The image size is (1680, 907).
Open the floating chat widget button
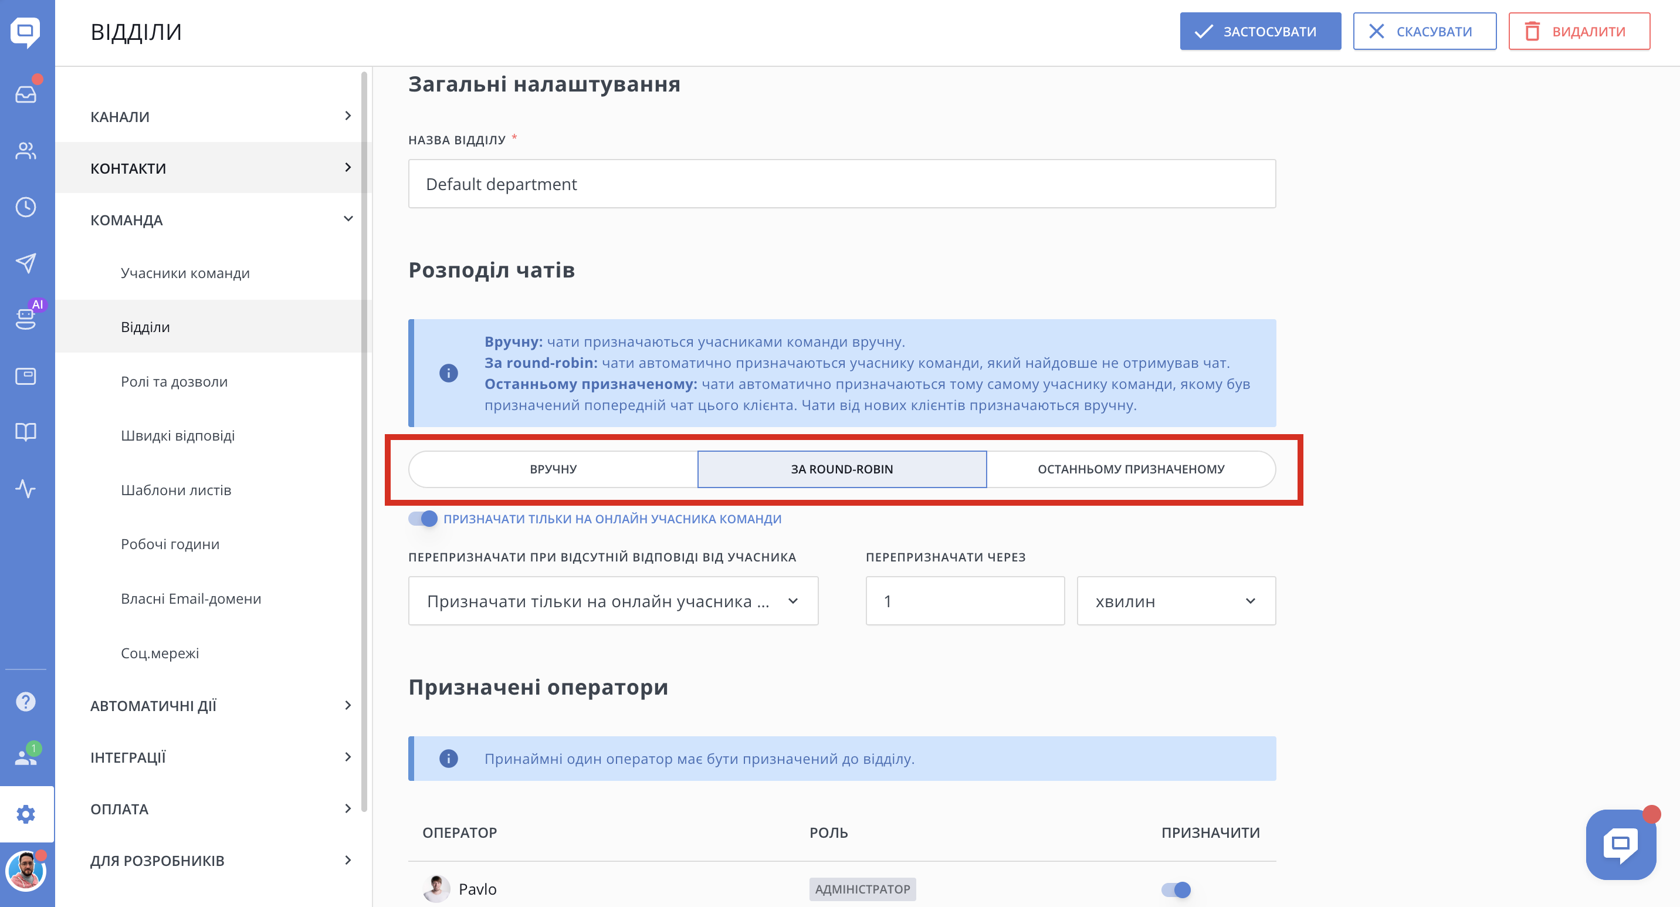pos(1621,844)
